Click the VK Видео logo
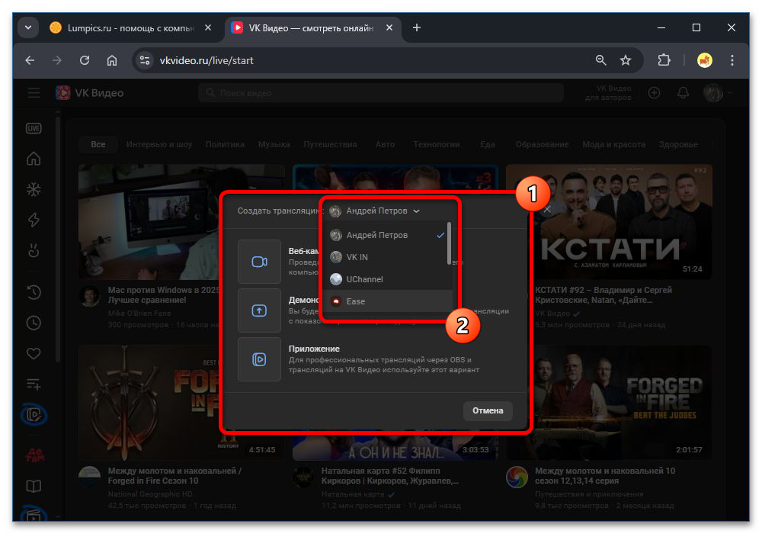 pyautogui.click(x=90, y=92)
